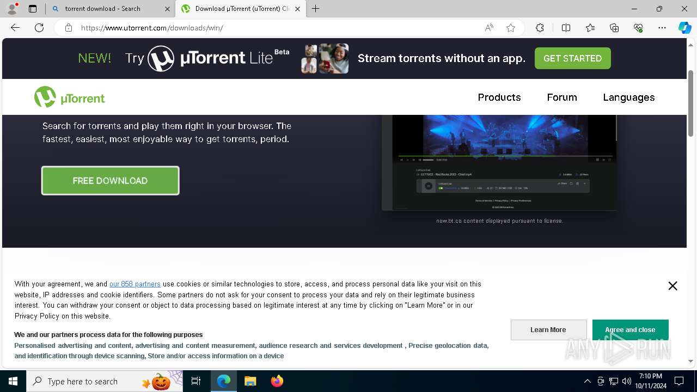Screen dimensions: 697x392
Task: Click the GET STARTED banner button
Action: (572, 58)
